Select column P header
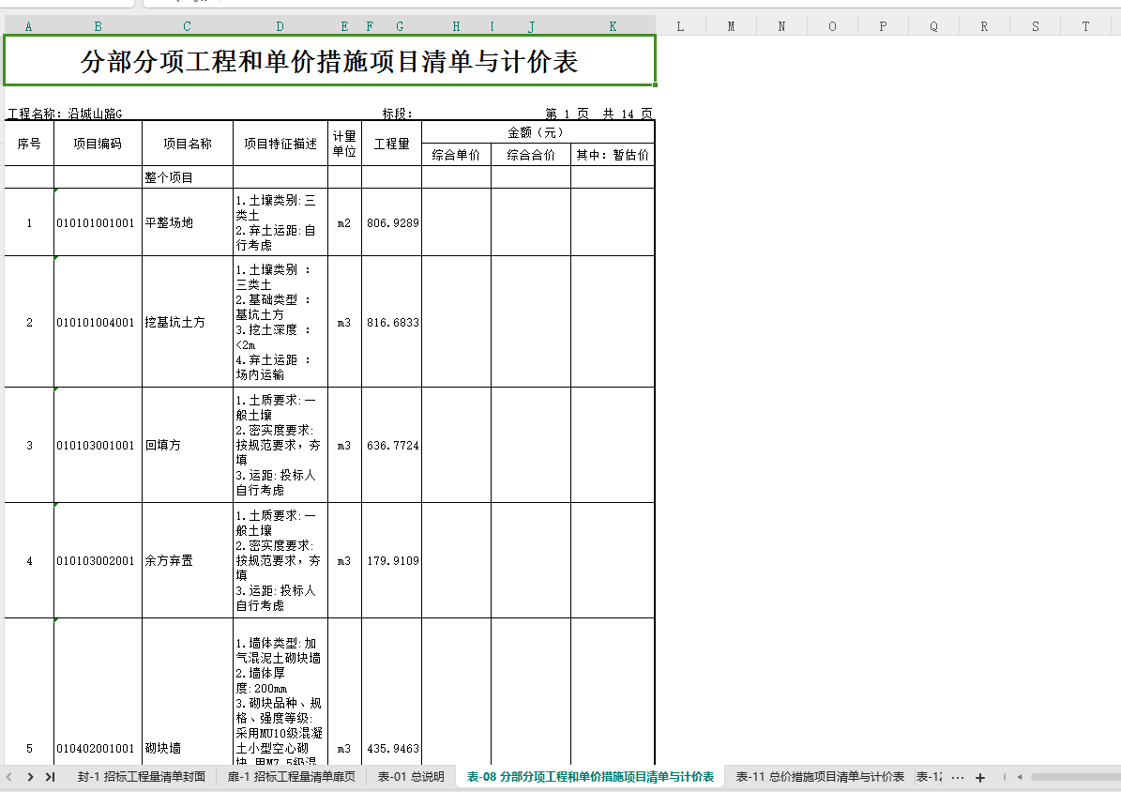 click(x=883, y=26)
